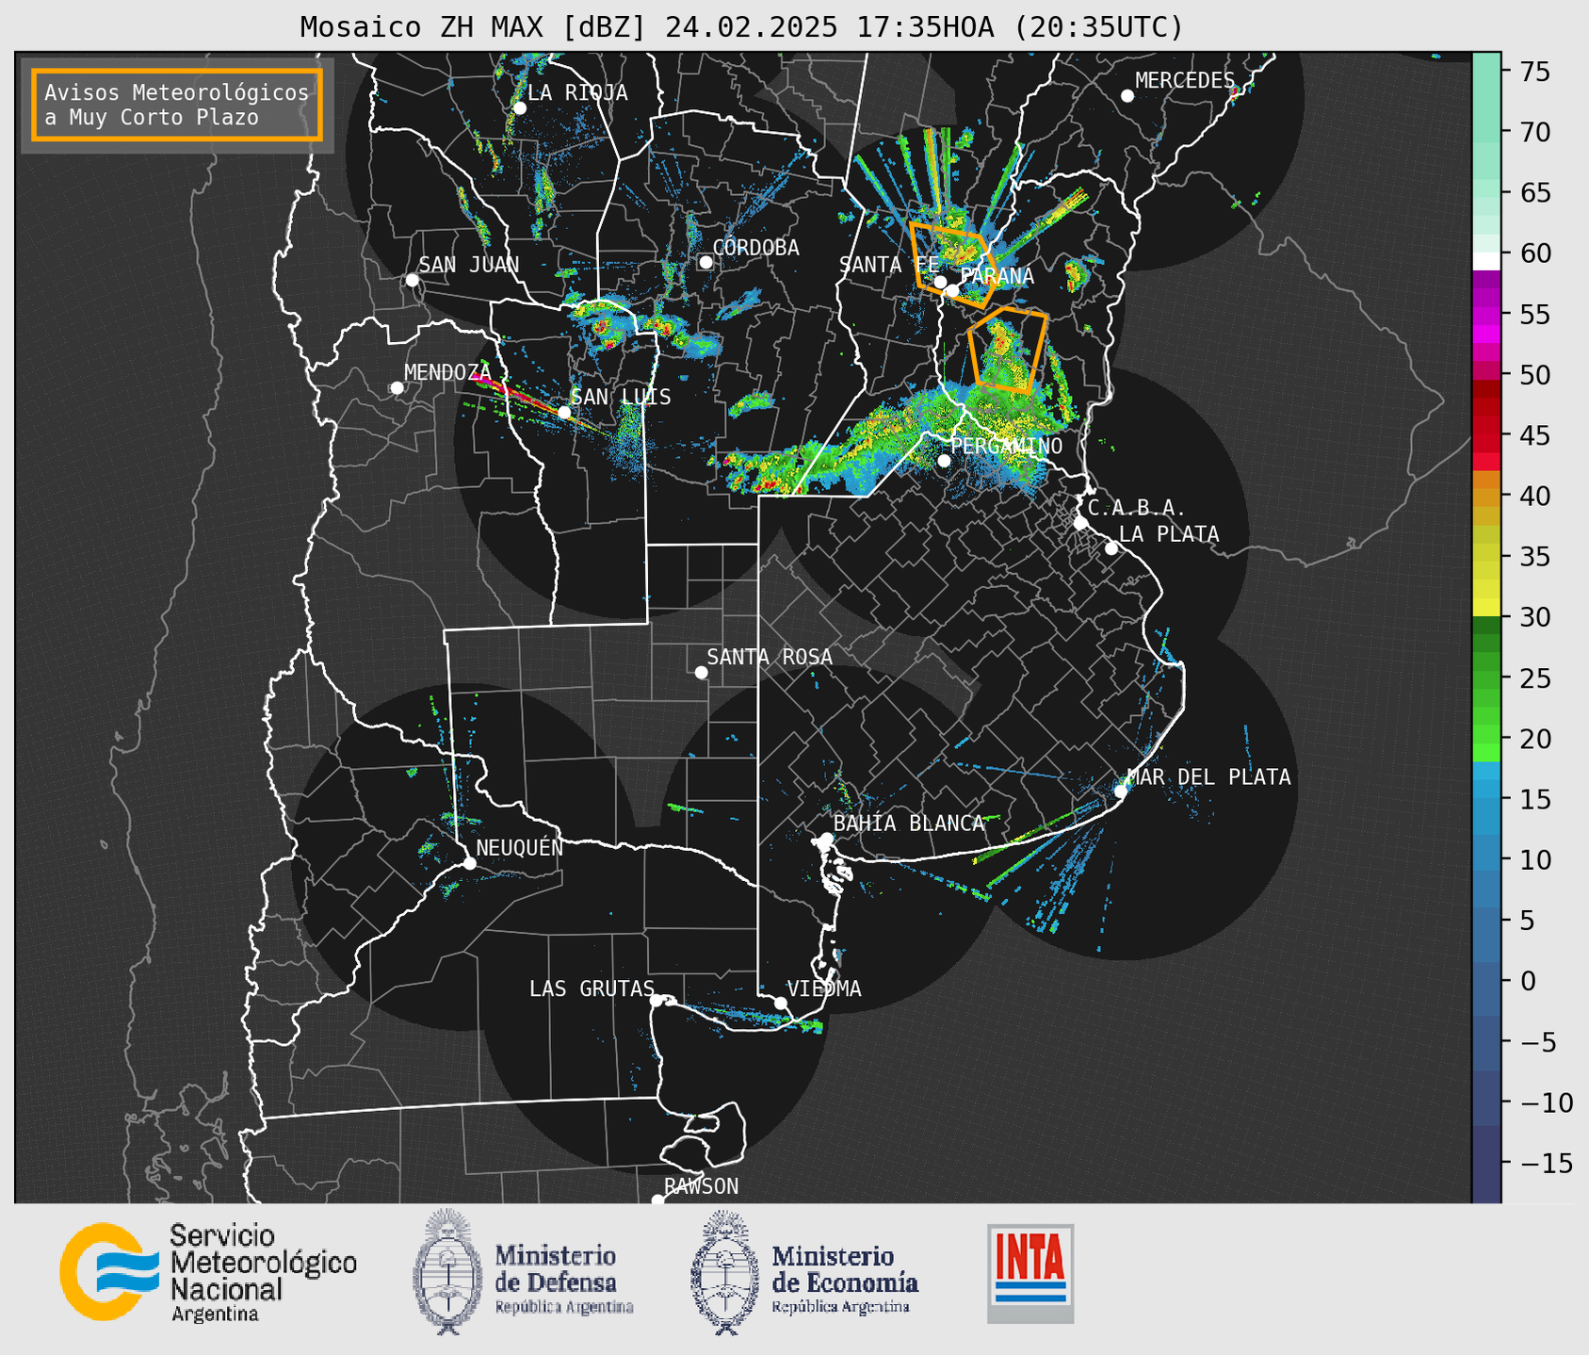Click the Servicio Meteorológico Nacional Argentina text
This screenshot has height=1355, width=1589.
263,1273
